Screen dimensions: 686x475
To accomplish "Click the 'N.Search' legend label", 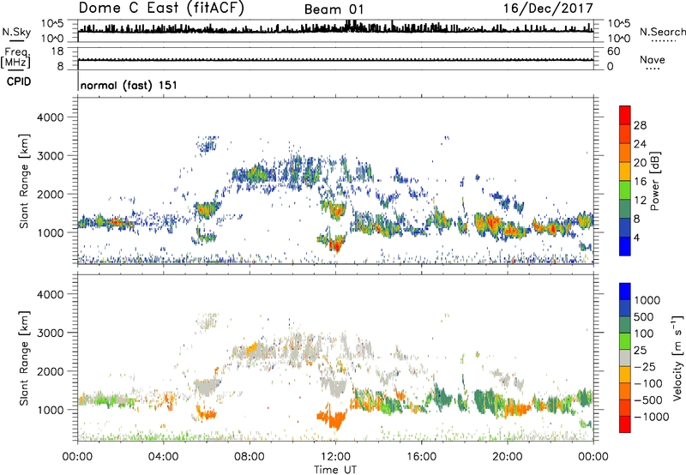I will click(662, 32).
